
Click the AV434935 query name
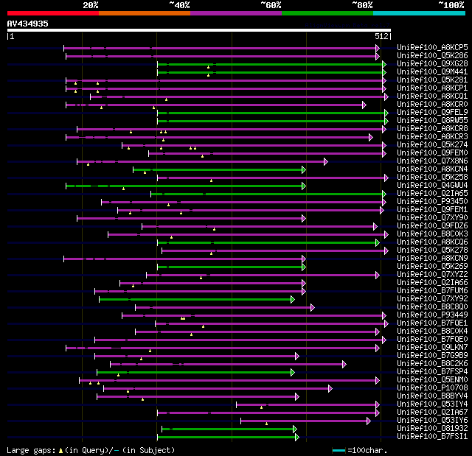28,24
